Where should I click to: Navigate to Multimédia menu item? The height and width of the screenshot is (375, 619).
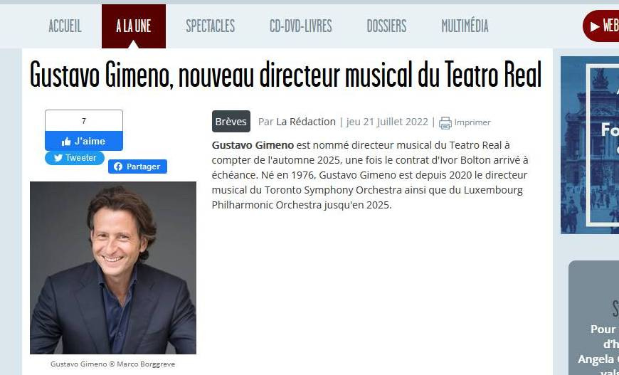pyautogui.click(x=465, y=26)
